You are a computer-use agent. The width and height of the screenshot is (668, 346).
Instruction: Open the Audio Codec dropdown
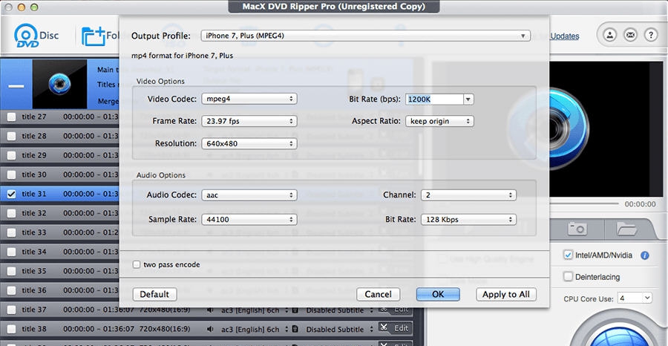point(249,195)
